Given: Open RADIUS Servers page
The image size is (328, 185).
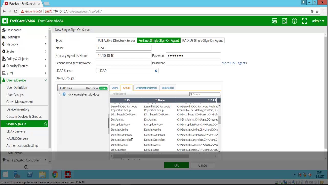Looking at the screenshot, I should tap(17, 138).
